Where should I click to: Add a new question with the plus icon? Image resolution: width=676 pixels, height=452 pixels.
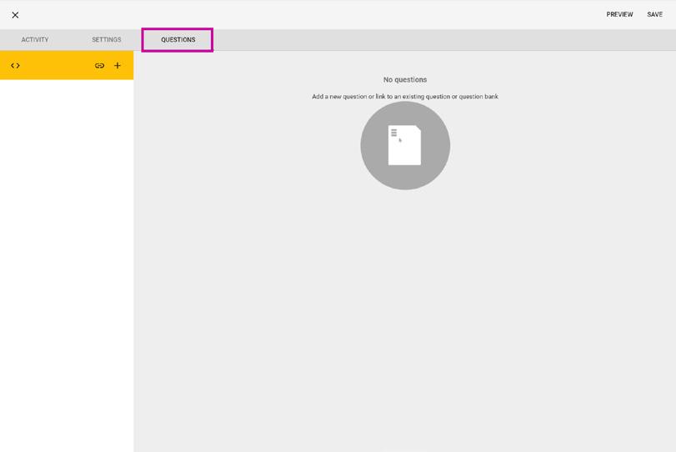[118, 66]
